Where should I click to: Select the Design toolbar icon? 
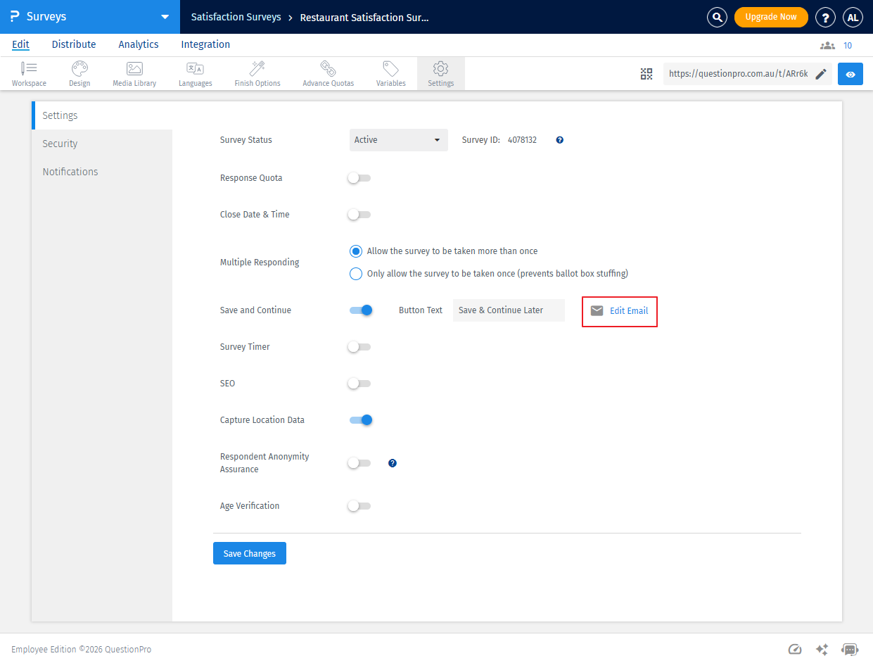click(79, 73)
